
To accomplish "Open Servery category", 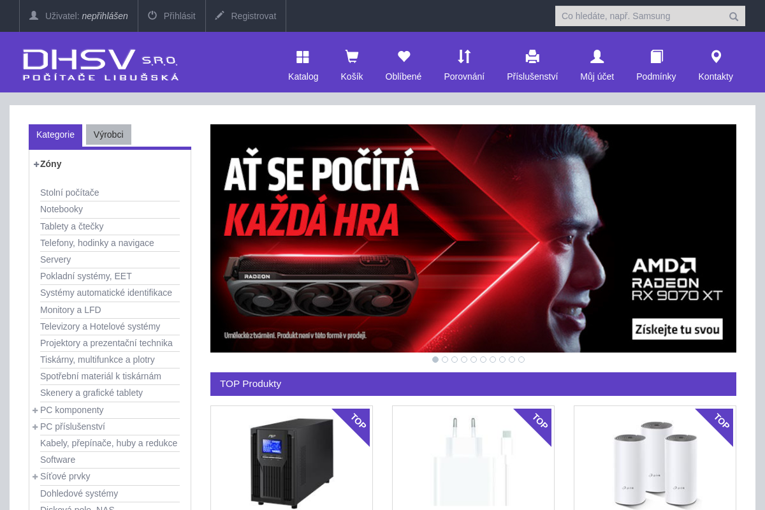I will (55, 259).
